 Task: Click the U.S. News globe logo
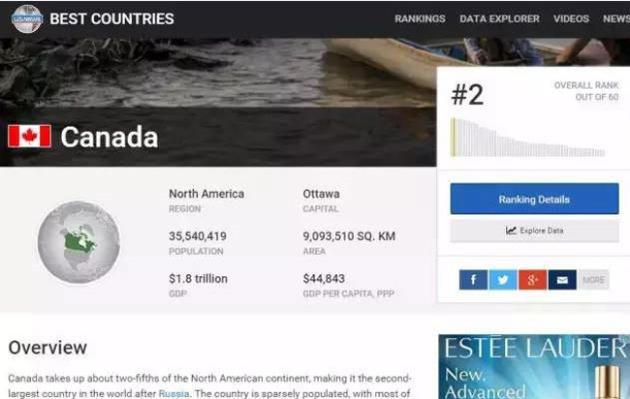coord(26,18)
